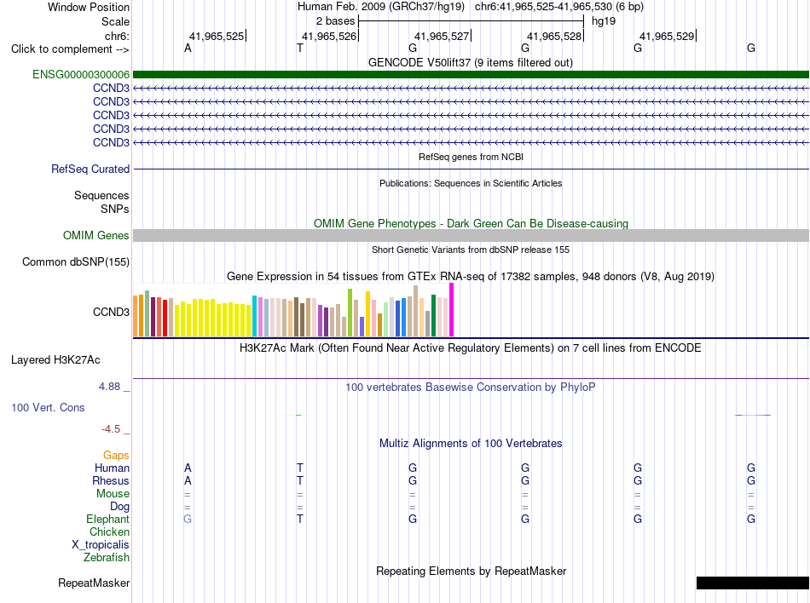Click the 41,965,529 position marker
This screenshot has height=603, width=810.
point(668,36)
